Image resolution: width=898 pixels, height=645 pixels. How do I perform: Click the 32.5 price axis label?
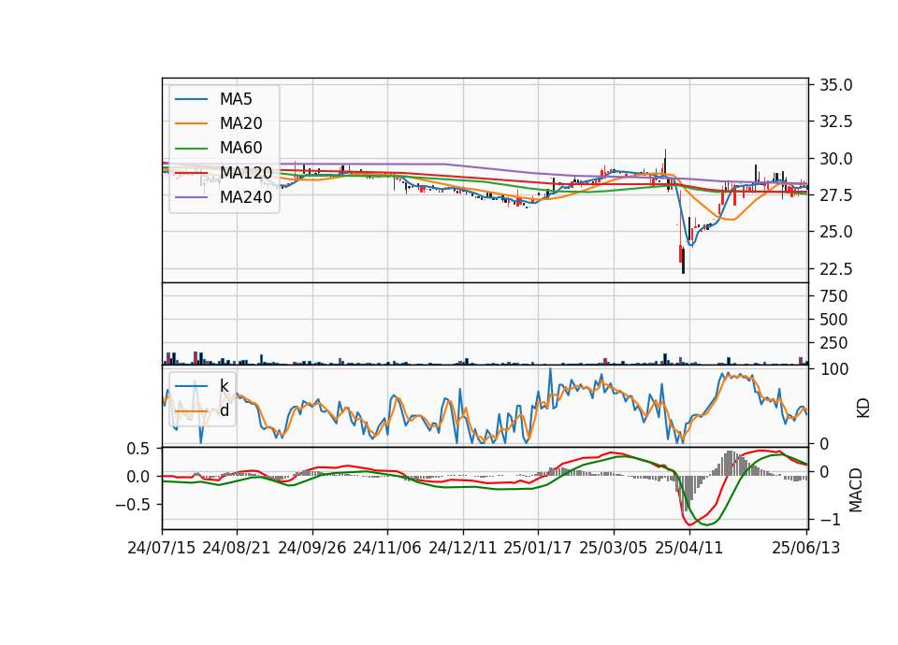click(836, 122)
